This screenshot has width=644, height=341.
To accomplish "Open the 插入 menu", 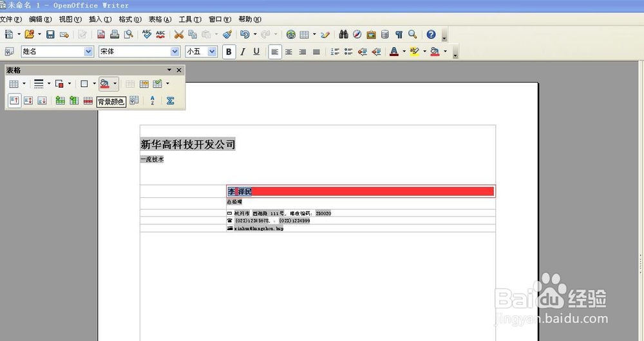I will [x=100, y=19].
